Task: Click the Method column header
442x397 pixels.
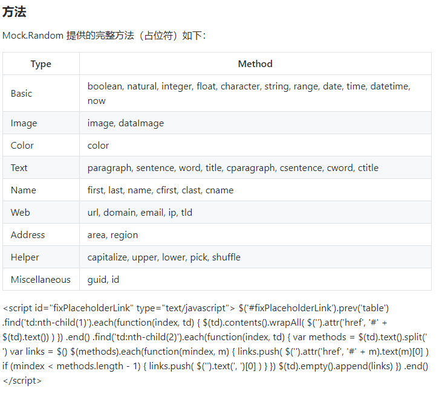Action: coord(255,63)
